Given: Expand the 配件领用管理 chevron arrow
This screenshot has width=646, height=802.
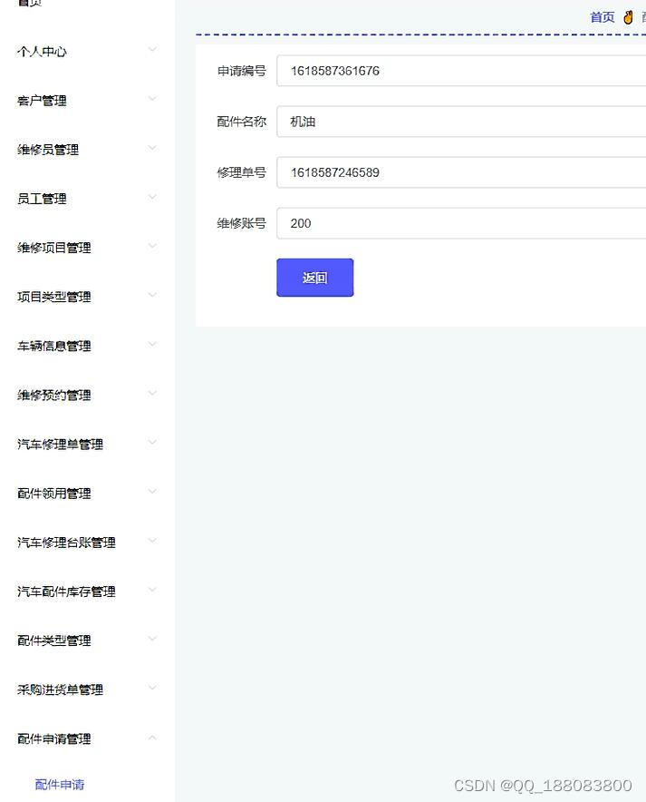Looking at the screenshot, I should (152, 492).
